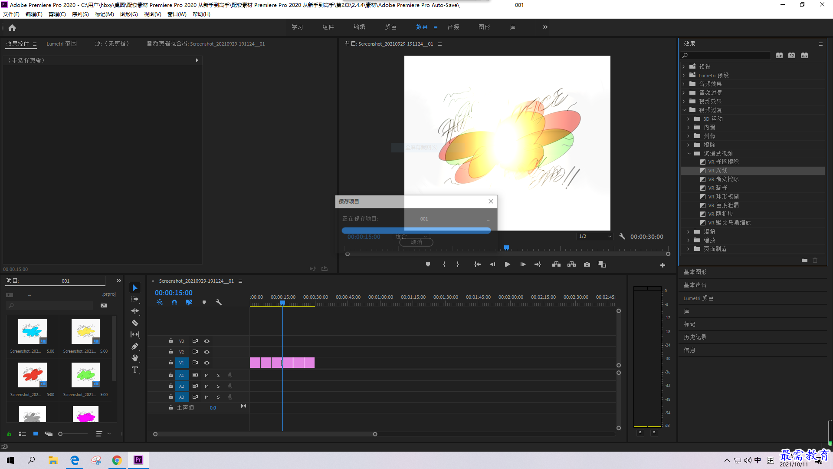The width and height of the screenshot is (833, 469).
Task: Step forward one frame in Program monitor
Action: click(523, 264)
